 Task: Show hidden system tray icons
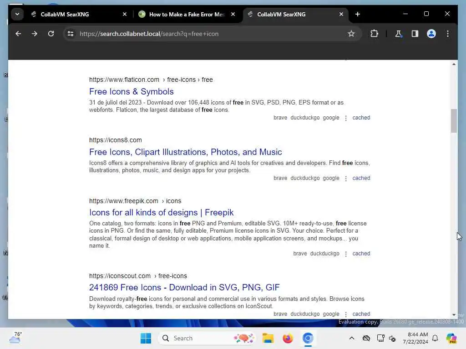pyautogui.click(x=352, y=338)
